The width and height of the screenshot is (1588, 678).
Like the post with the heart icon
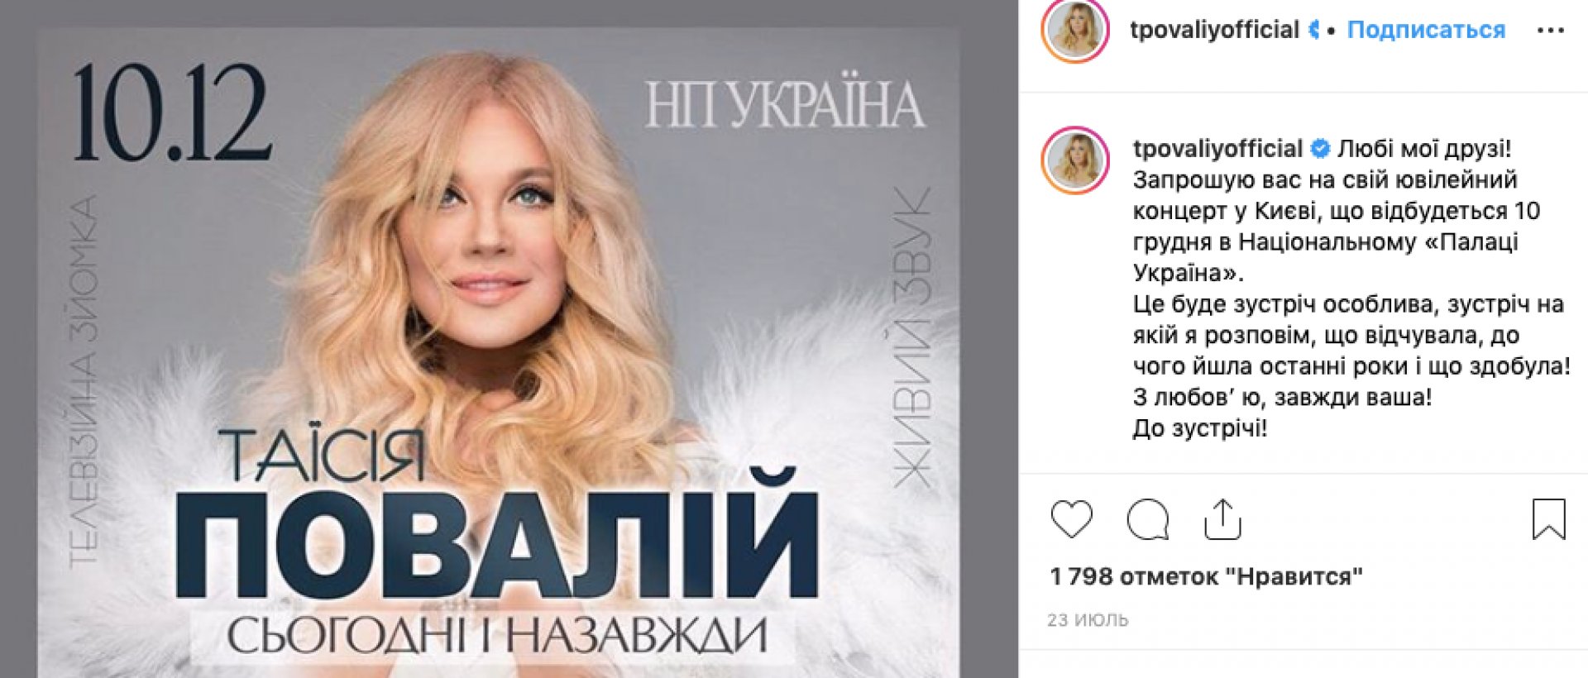tap(1071, 519)
